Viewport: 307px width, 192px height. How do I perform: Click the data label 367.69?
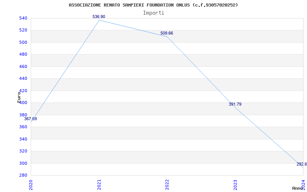31,119
